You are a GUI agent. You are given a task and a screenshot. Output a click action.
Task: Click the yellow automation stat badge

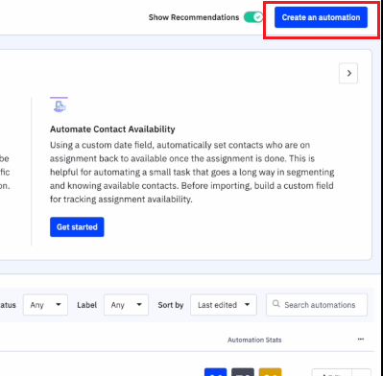pyautogui.click(x=271, y=372)
